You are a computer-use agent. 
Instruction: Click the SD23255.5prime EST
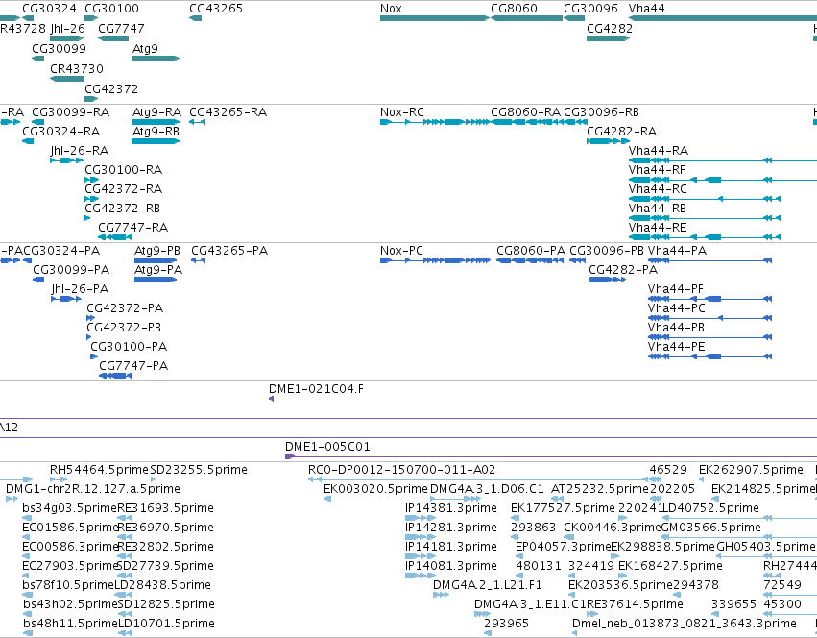coord(153,479)
